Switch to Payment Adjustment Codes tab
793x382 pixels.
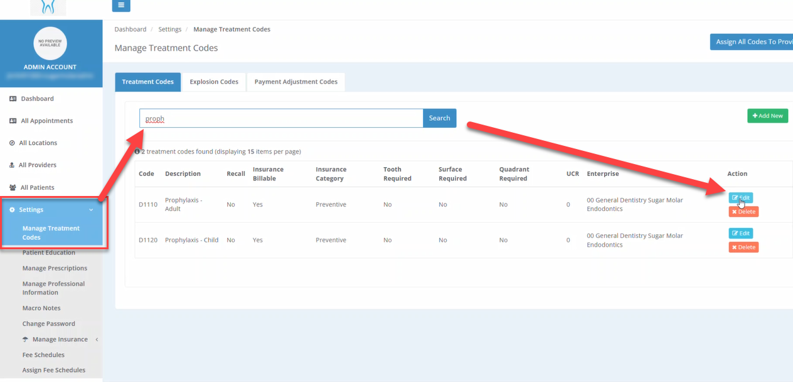295,82
